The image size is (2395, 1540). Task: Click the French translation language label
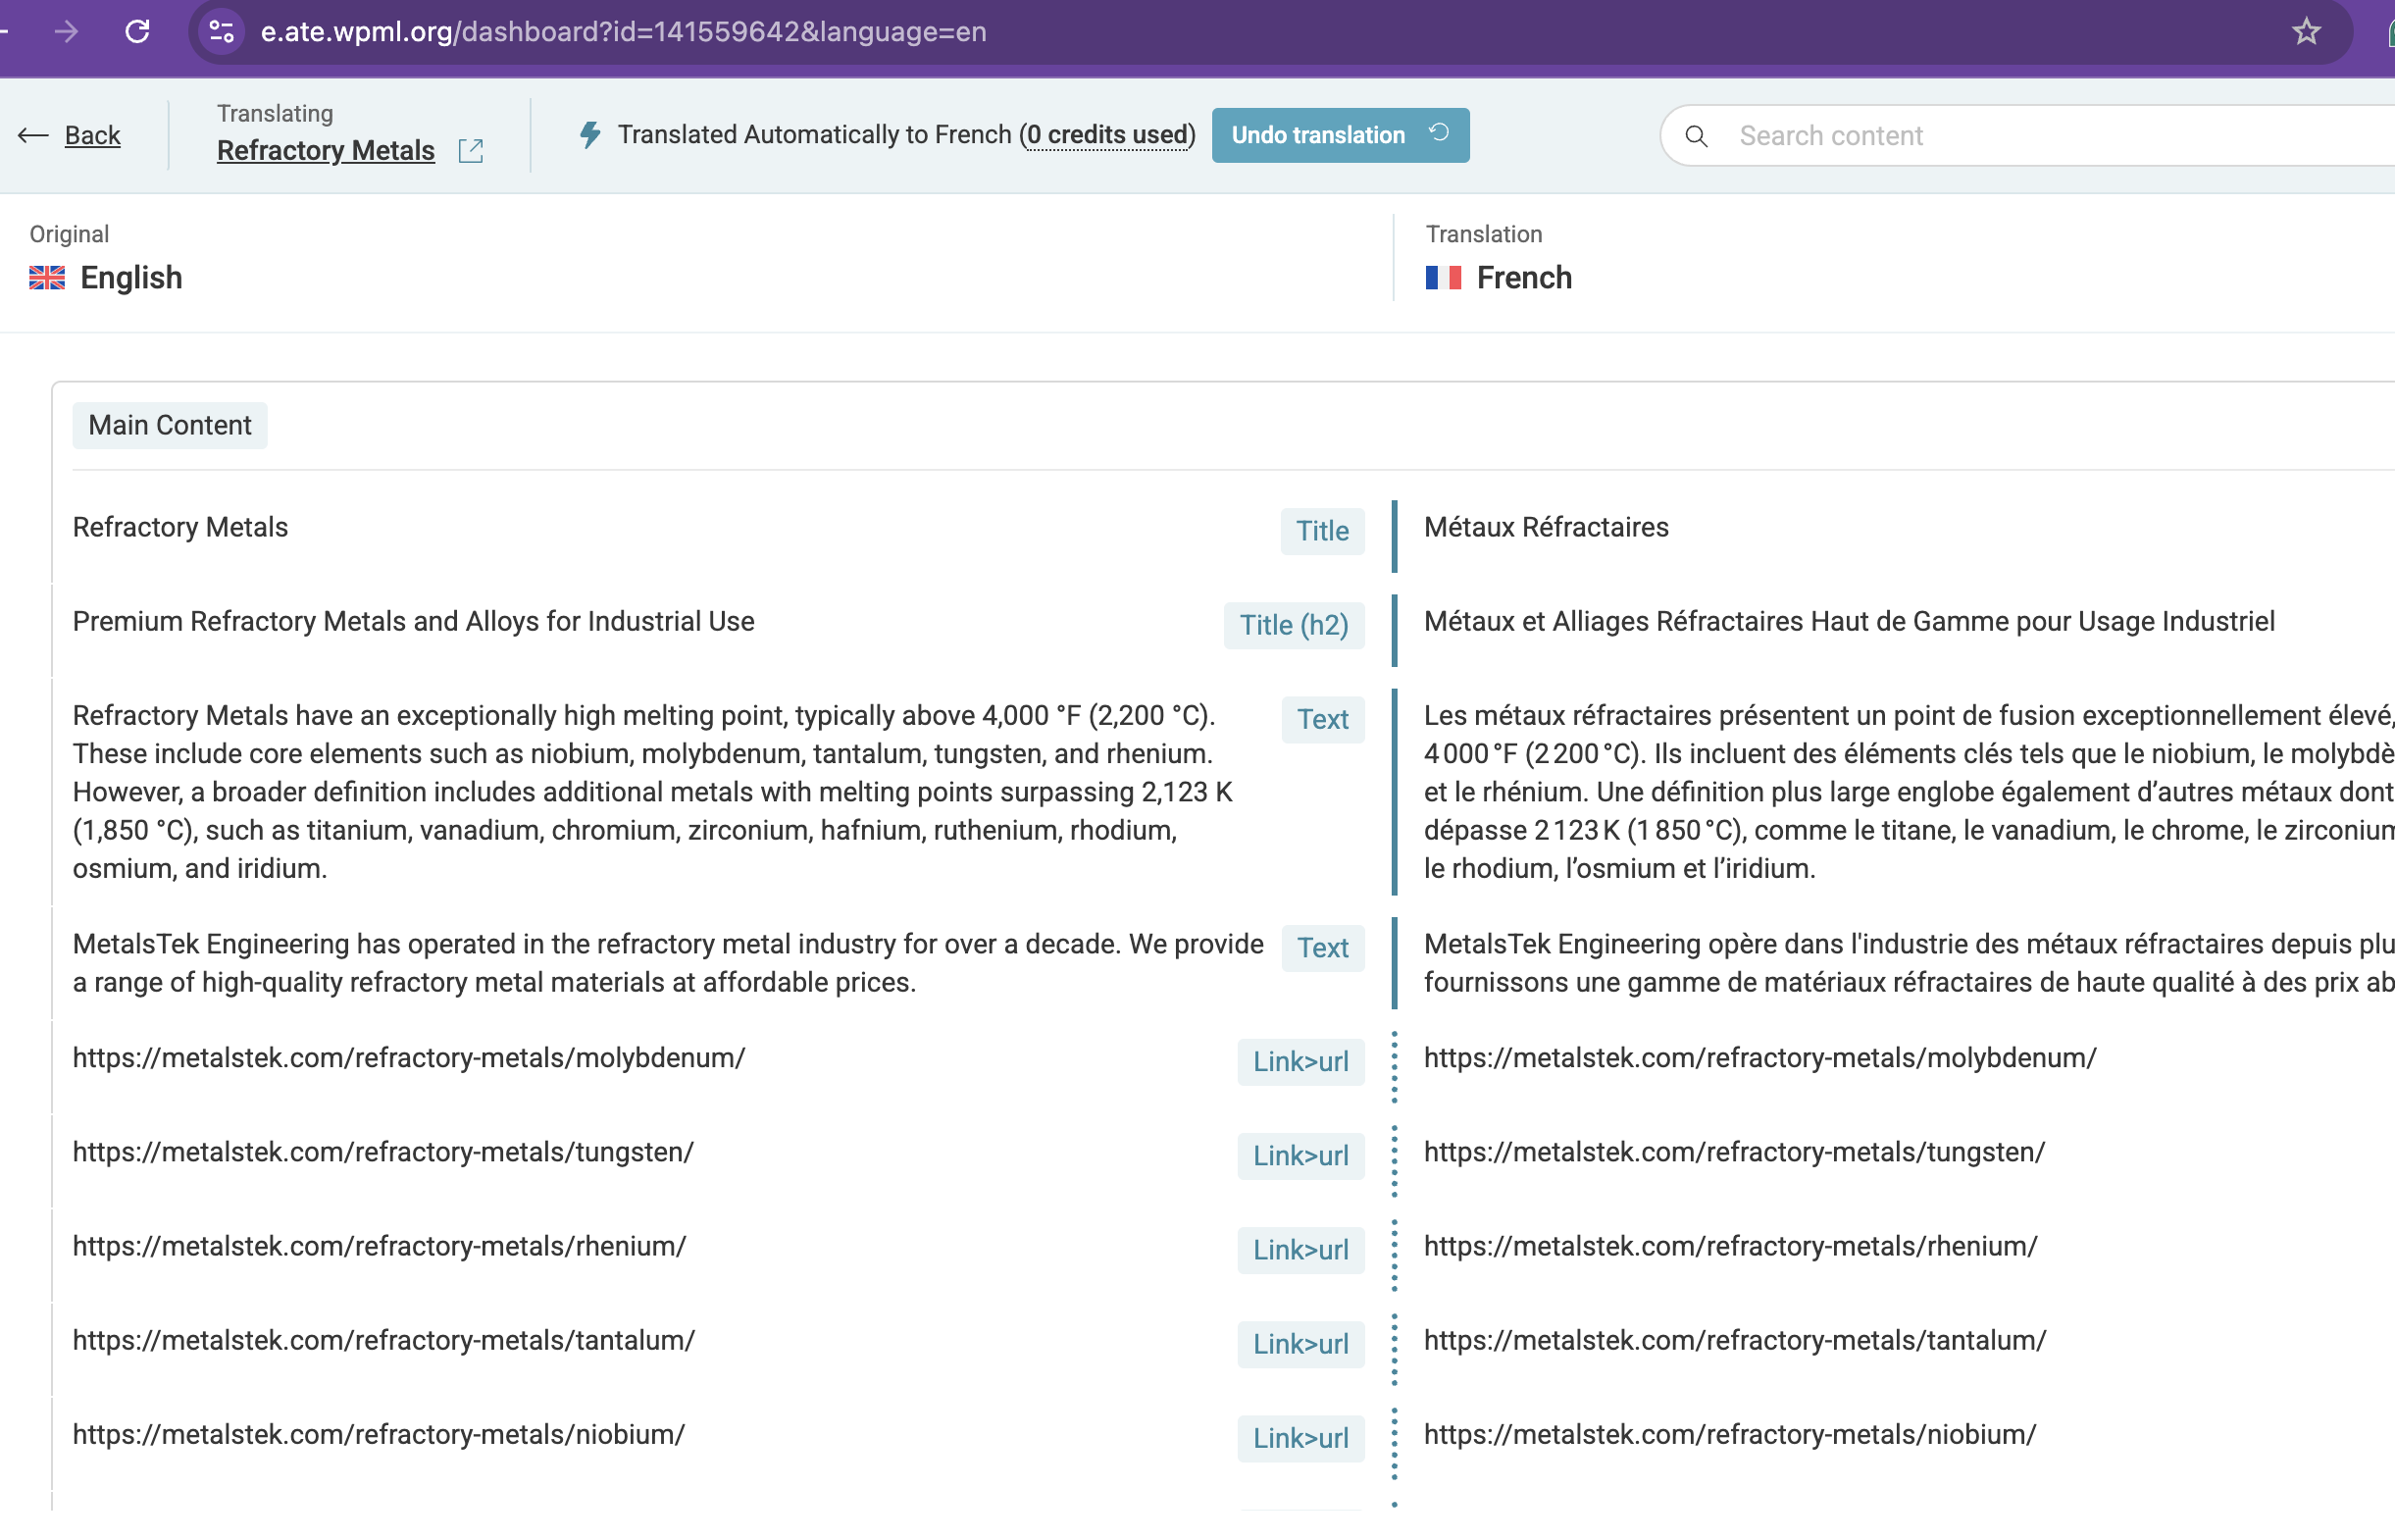tap(1524, 278)
